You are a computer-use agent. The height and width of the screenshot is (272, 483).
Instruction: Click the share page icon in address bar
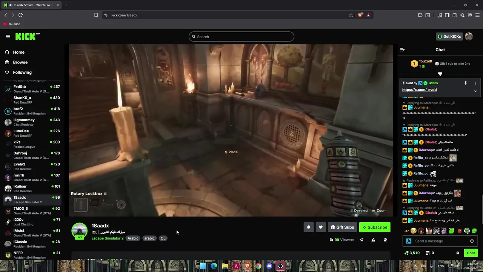(x=351, y=15)
